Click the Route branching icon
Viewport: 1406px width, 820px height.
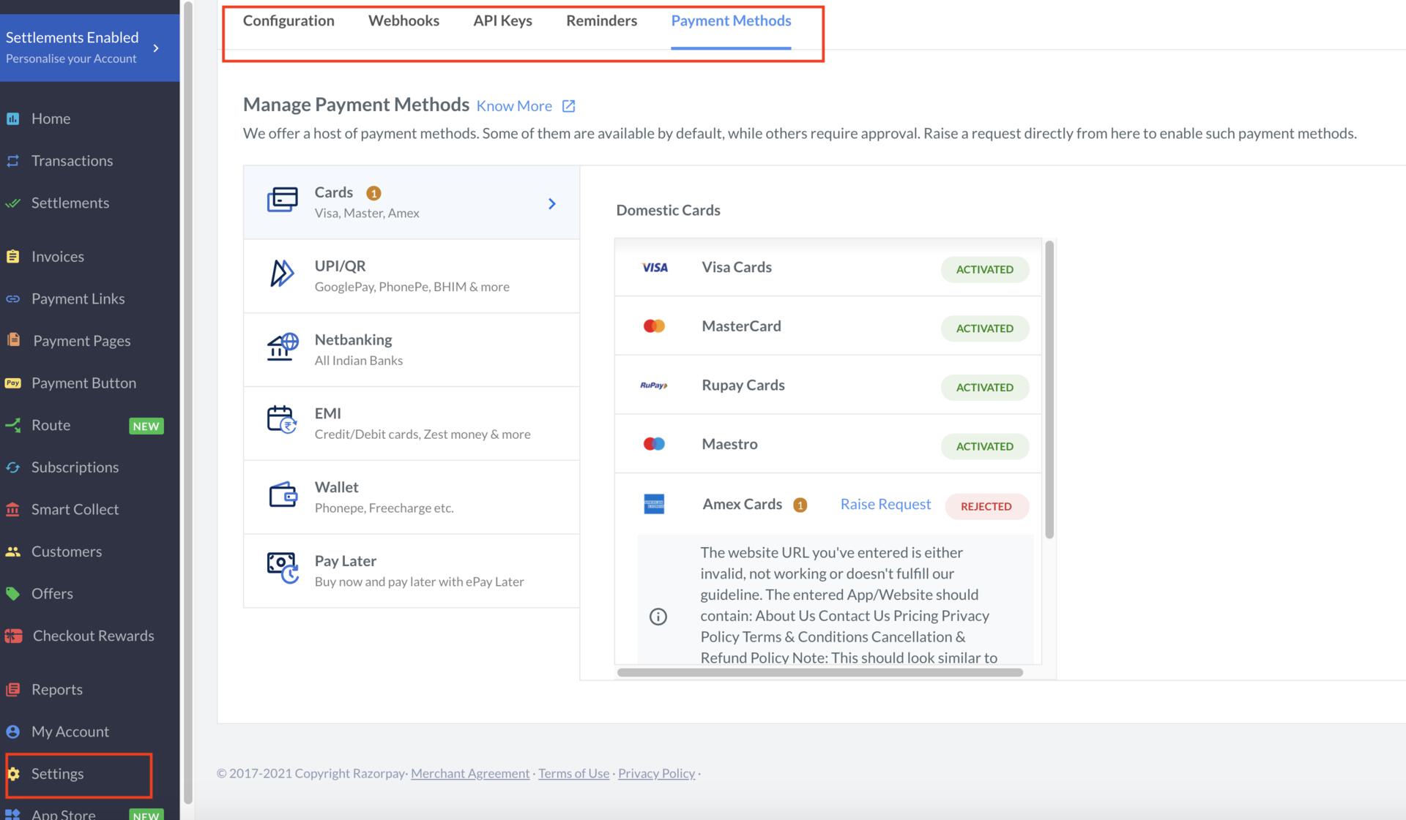pyautogui.click(x=13, y=426)
